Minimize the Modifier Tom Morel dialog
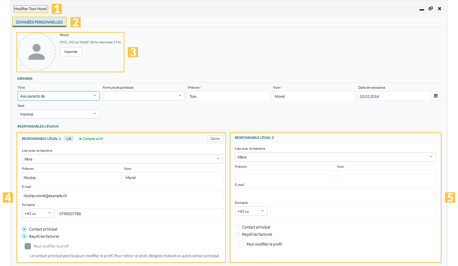Image resolution: width=458 pixels, height=266 pixels. pos(422,9)
